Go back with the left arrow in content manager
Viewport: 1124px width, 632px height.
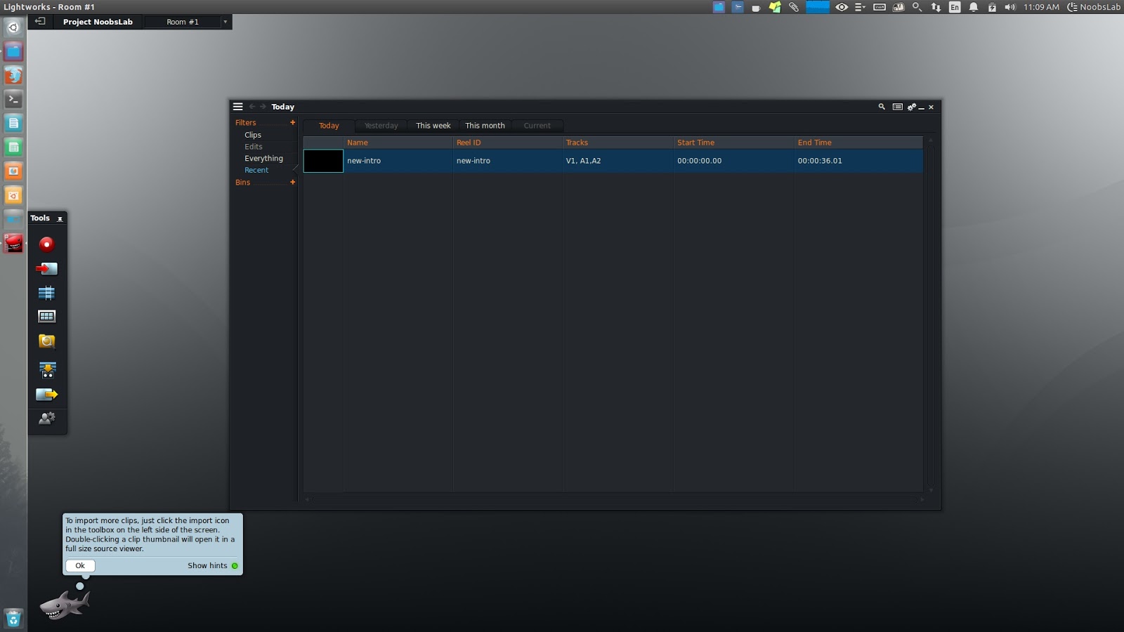(x=252, y=107)
